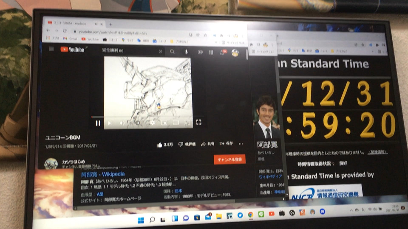
Task: Open YouTube account avatar menu
Action: (235, 53)
